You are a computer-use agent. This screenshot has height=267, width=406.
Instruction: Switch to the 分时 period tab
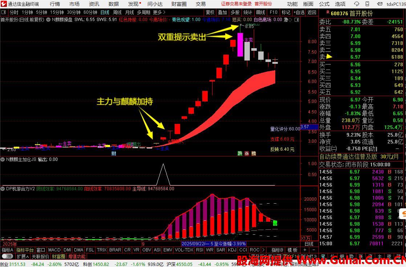14,12
